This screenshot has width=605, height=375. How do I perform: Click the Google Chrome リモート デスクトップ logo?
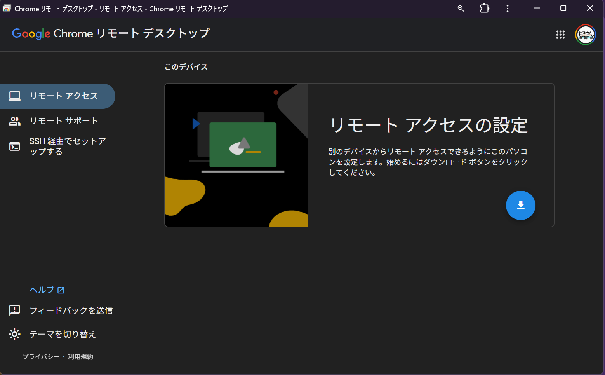[x=111, y=34]
